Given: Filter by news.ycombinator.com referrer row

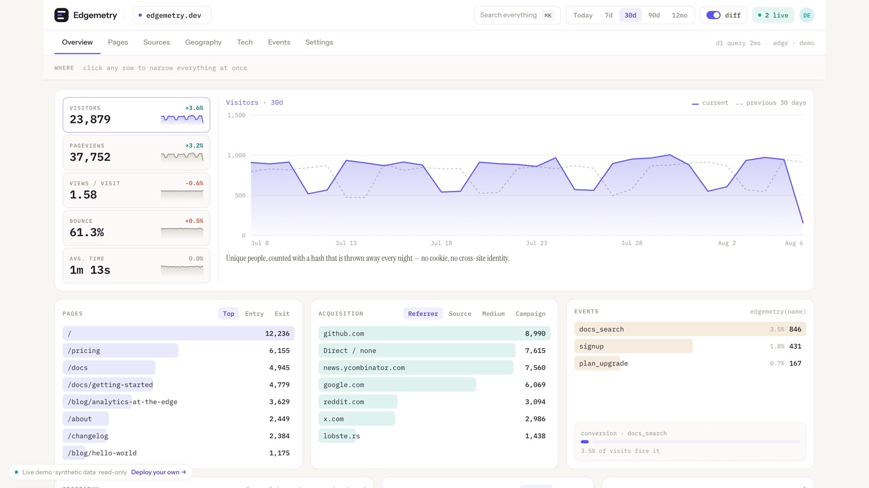Looking at the screenshot, I should pos(434,368).
